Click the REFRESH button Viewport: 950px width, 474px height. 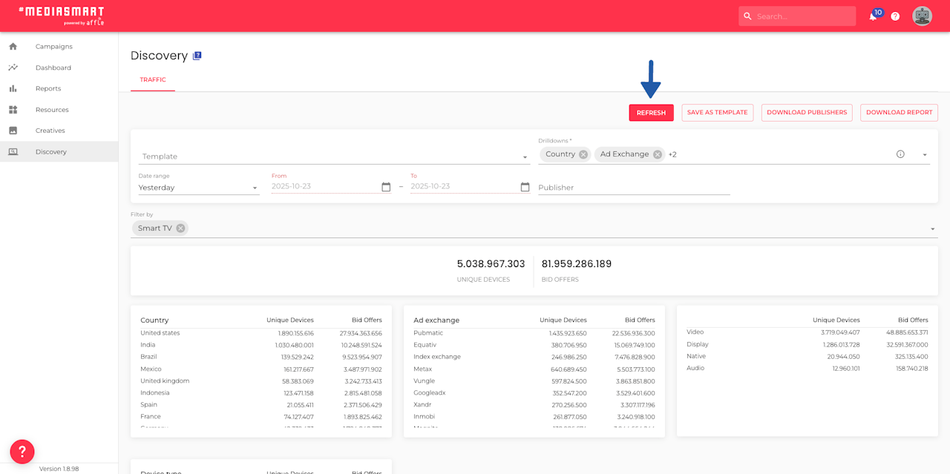click(652, 113)
